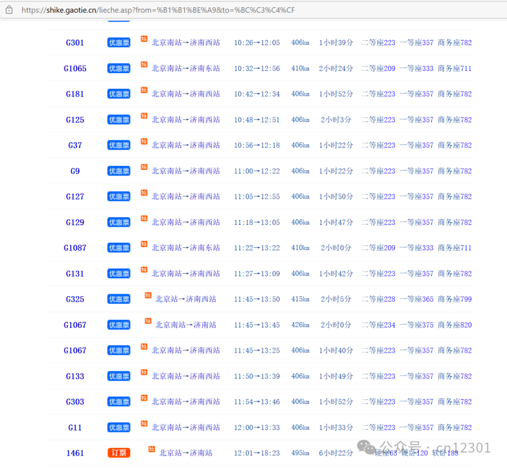
Task: Click origin-station 始 icon on G129 row
Action: coord(144,218)
